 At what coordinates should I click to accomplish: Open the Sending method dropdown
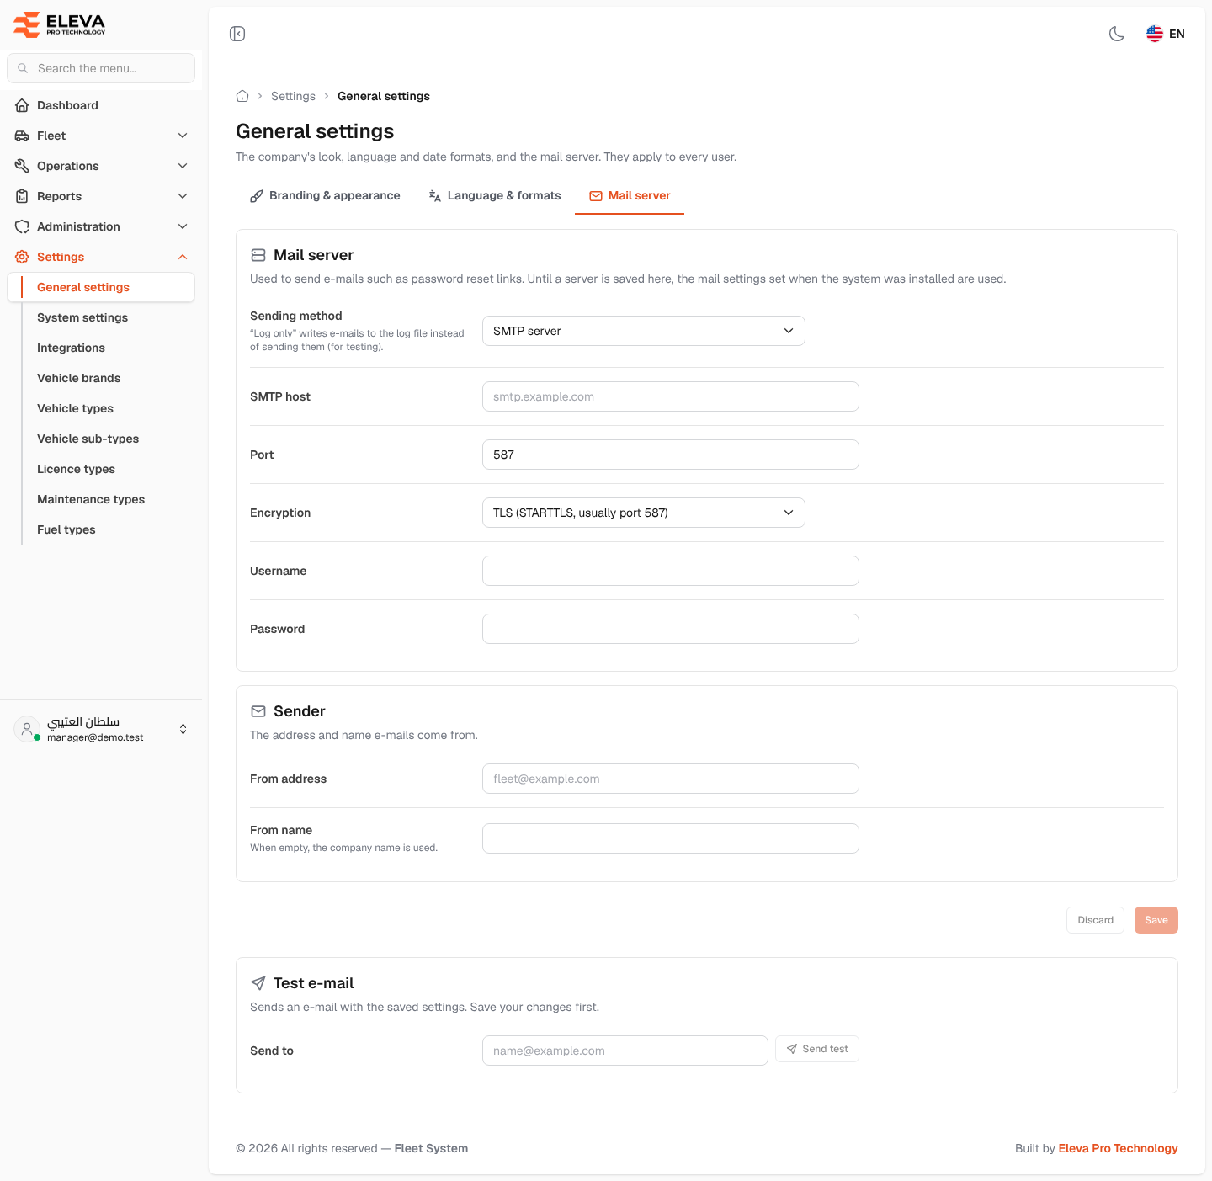(644, 331)
